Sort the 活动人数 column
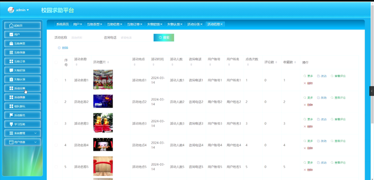 (x=172, y=64)
